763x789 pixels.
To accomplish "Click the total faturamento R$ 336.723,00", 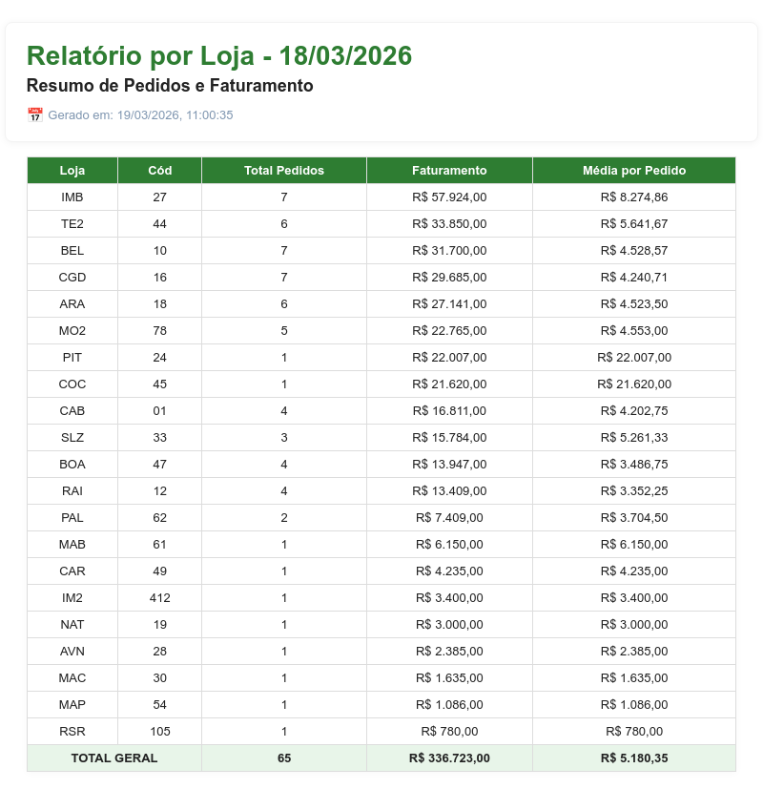I will tap(449, 758).
